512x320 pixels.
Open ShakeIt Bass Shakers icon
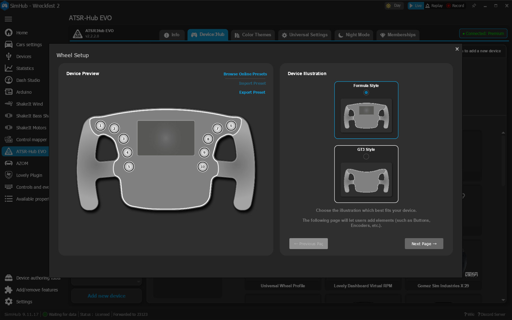pyautogui.click(x=9, y=116)
